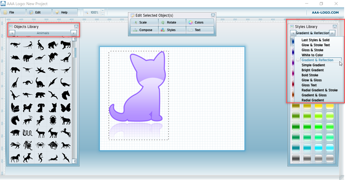Pick the lizard silhouette

click(x=40, y=158)
